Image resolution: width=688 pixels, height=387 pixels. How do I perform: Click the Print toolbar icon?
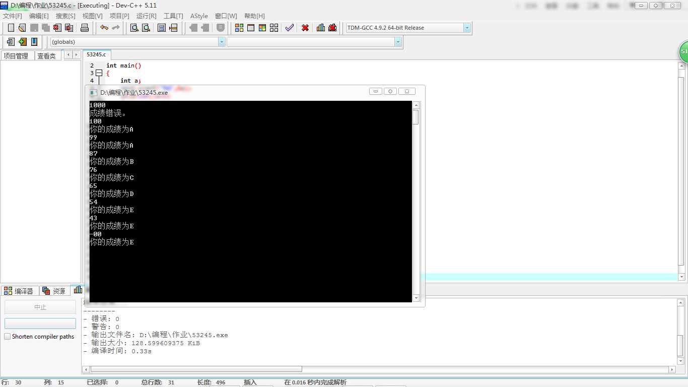click(85, 28)
